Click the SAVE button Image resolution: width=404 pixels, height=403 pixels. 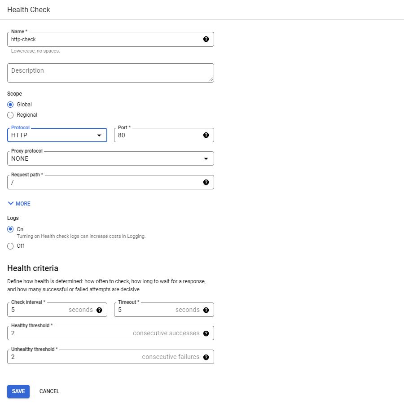click(18, 391)
